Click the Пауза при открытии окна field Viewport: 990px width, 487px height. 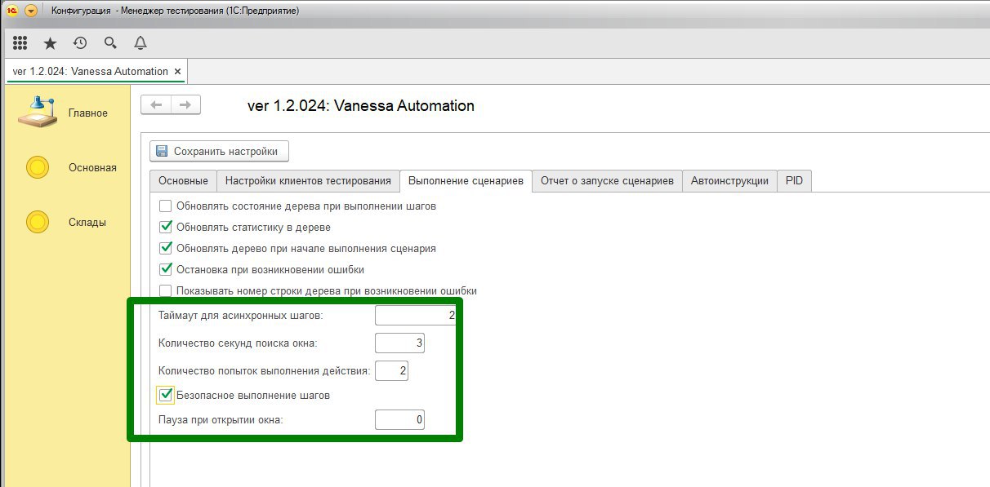click(399, 420)
